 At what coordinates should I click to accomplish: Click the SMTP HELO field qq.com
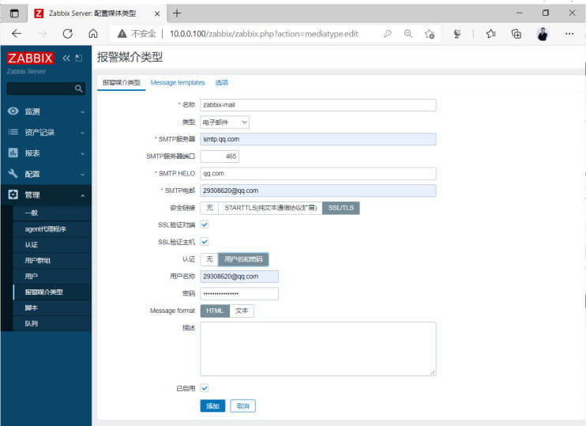(318, 174)
